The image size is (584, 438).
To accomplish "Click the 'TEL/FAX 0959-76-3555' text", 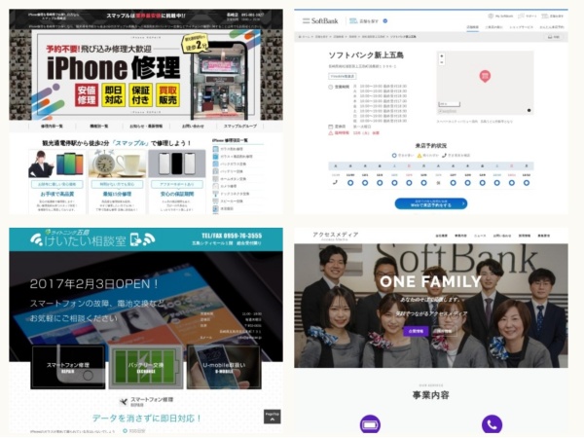I will (x=232, y=236).
